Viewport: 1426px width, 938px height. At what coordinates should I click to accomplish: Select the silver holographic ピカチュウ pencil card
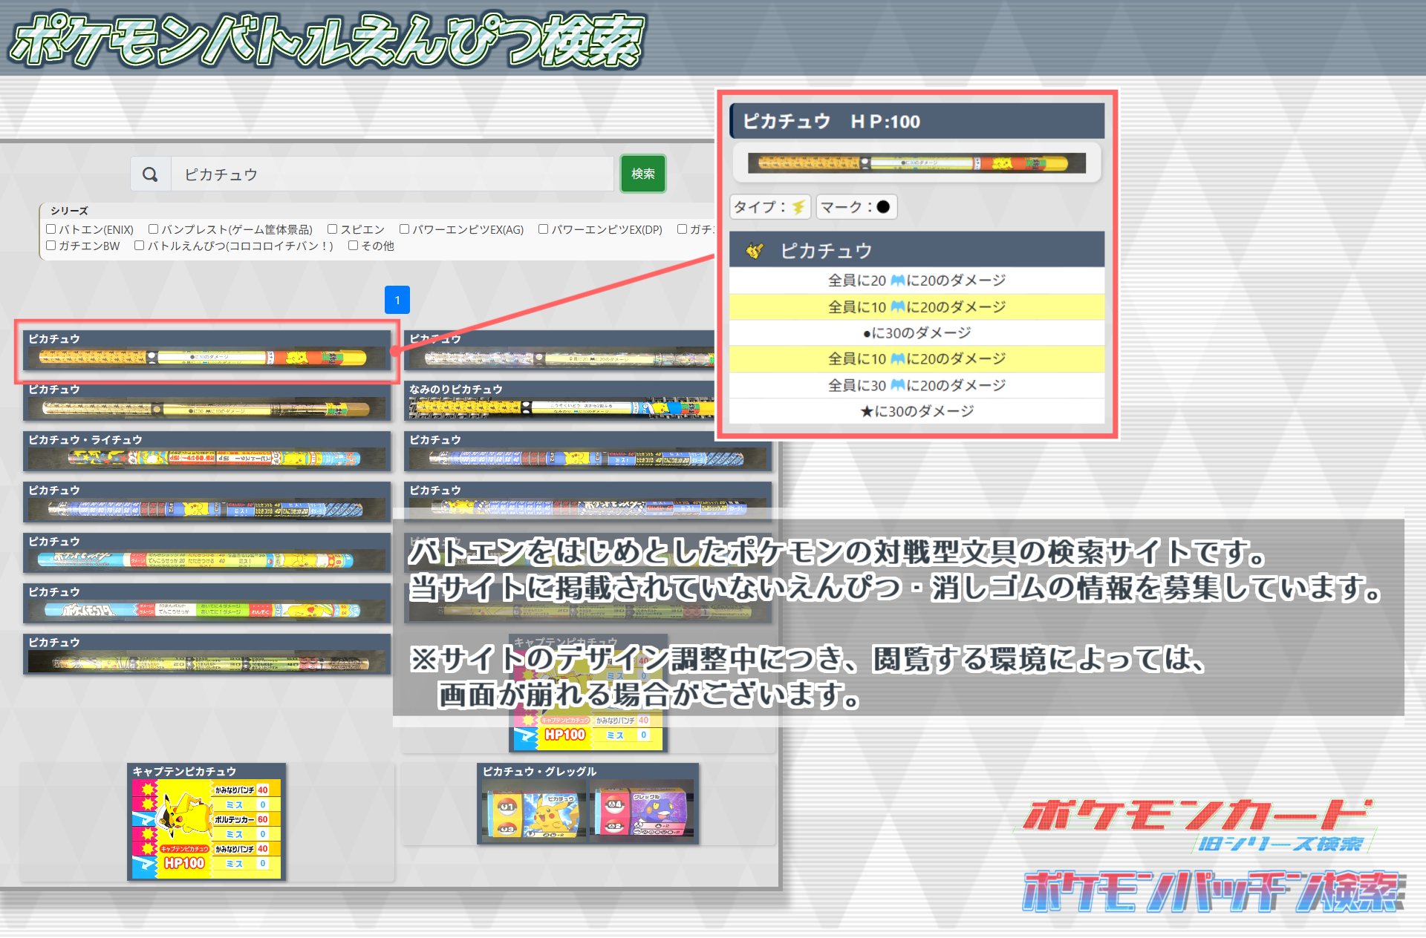coord(561,351)
